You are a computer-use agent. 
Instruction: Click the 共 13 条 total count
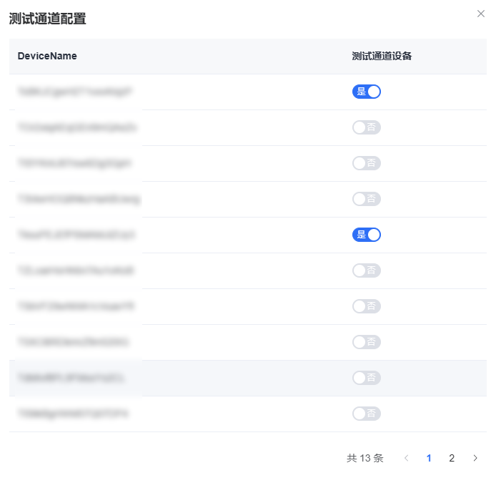(365, 458)
